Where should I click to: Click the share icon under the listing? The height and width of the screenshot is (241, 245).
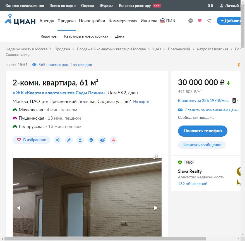58,140
